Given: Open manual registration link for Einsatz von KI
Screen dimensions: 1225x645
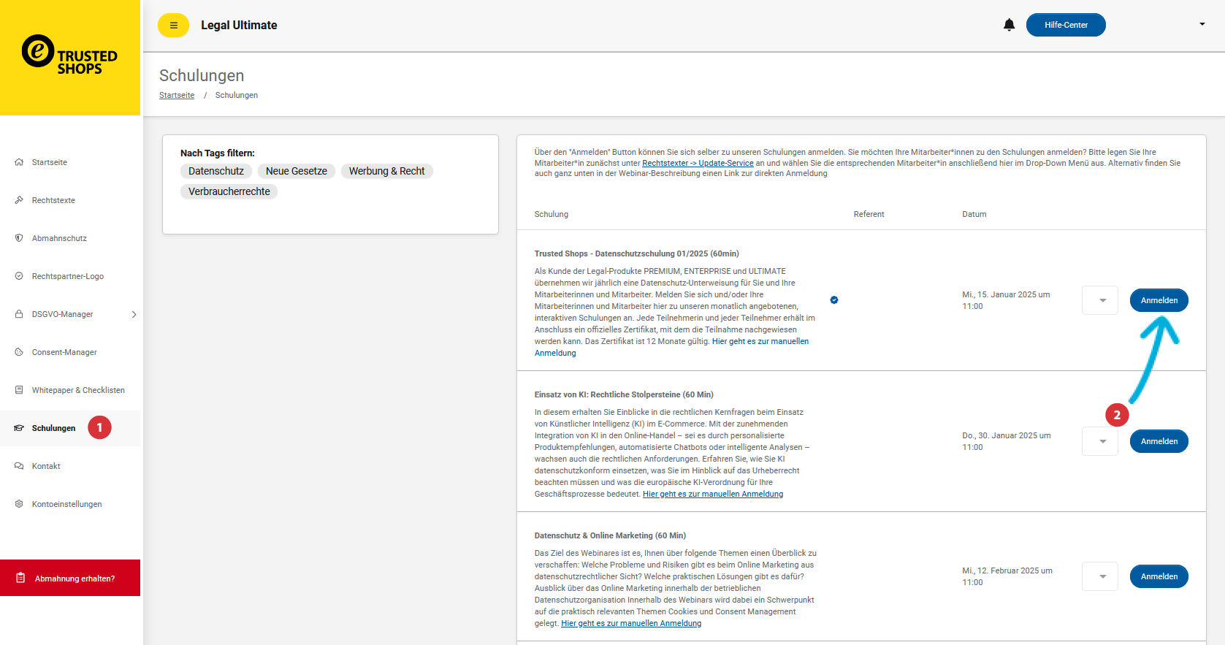Looking at the screenshot, I should point(713,494).
